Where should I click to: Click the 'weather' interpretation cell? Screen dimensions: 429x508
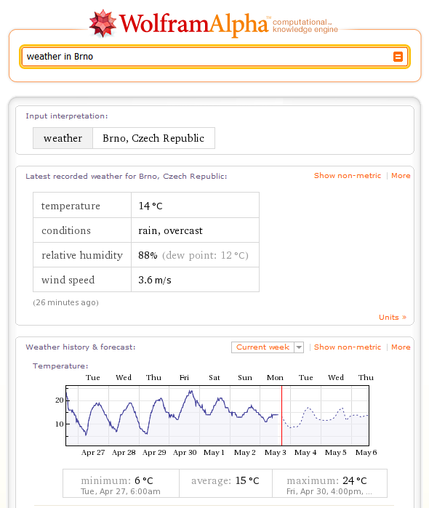click(63, 138)
